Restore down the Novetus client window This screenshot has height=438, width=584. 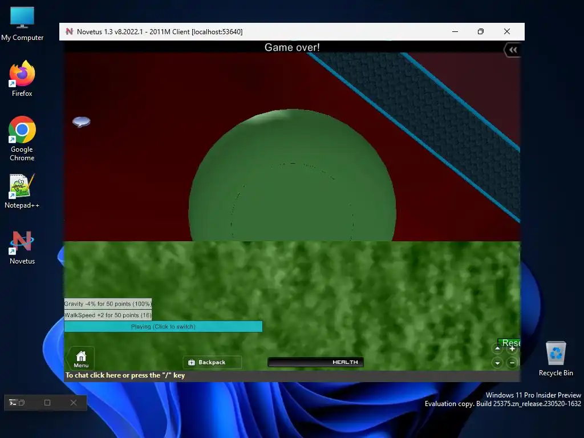click(480, 32)
